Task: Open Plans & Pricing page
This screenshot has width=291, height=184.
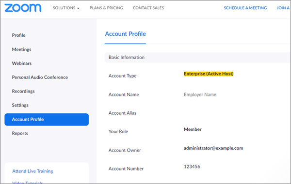Action: coord(106,8)
